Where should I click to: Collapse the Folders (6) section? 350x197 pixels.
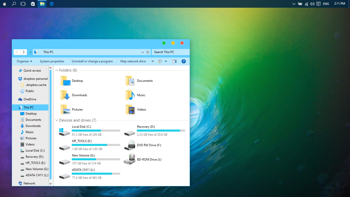click(57, 70)
